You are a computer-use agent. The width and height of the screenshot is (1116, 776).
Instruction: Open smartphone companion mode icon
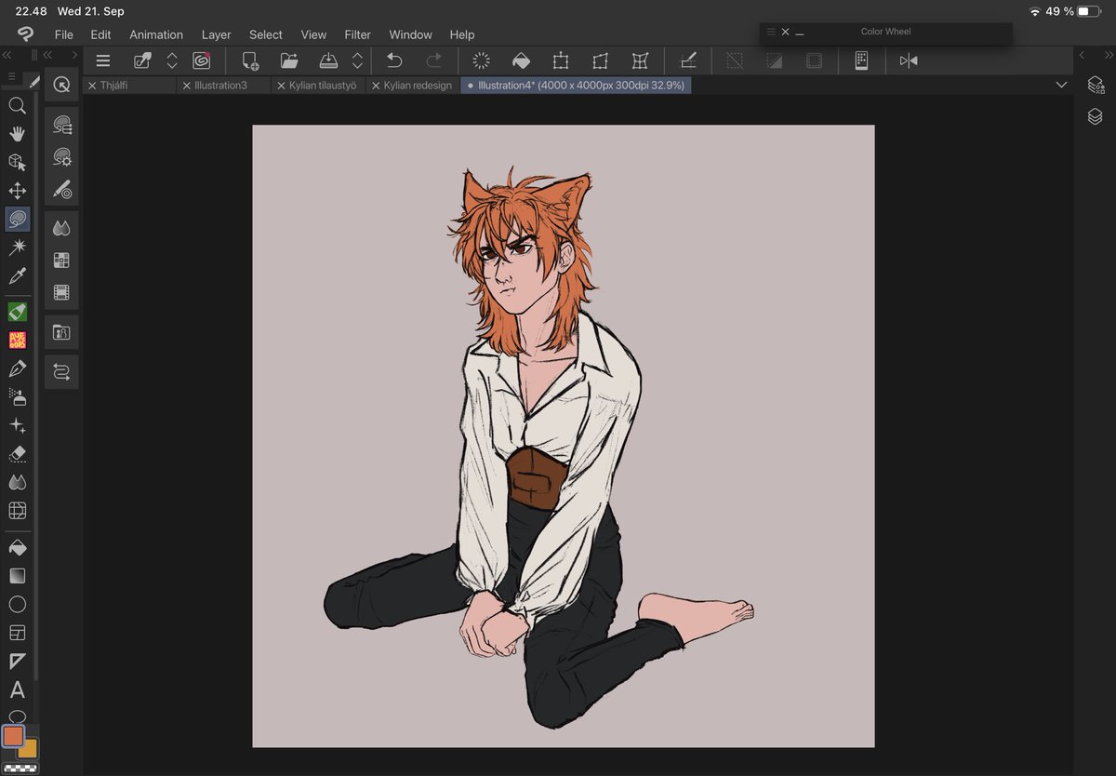point(861,61)
